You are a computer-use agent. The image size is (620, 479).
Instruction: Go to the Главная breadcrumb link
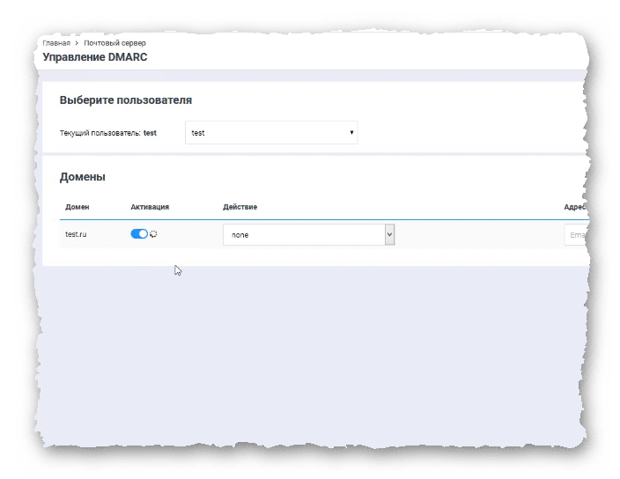click(56, 43)
